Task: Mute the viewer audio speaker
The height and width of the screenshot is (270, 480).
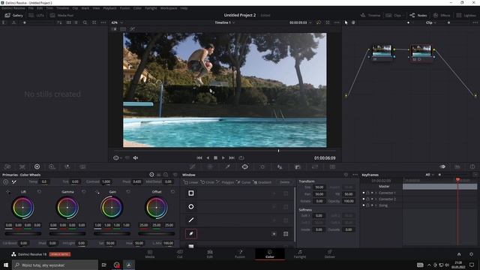Action: [136, 158]
